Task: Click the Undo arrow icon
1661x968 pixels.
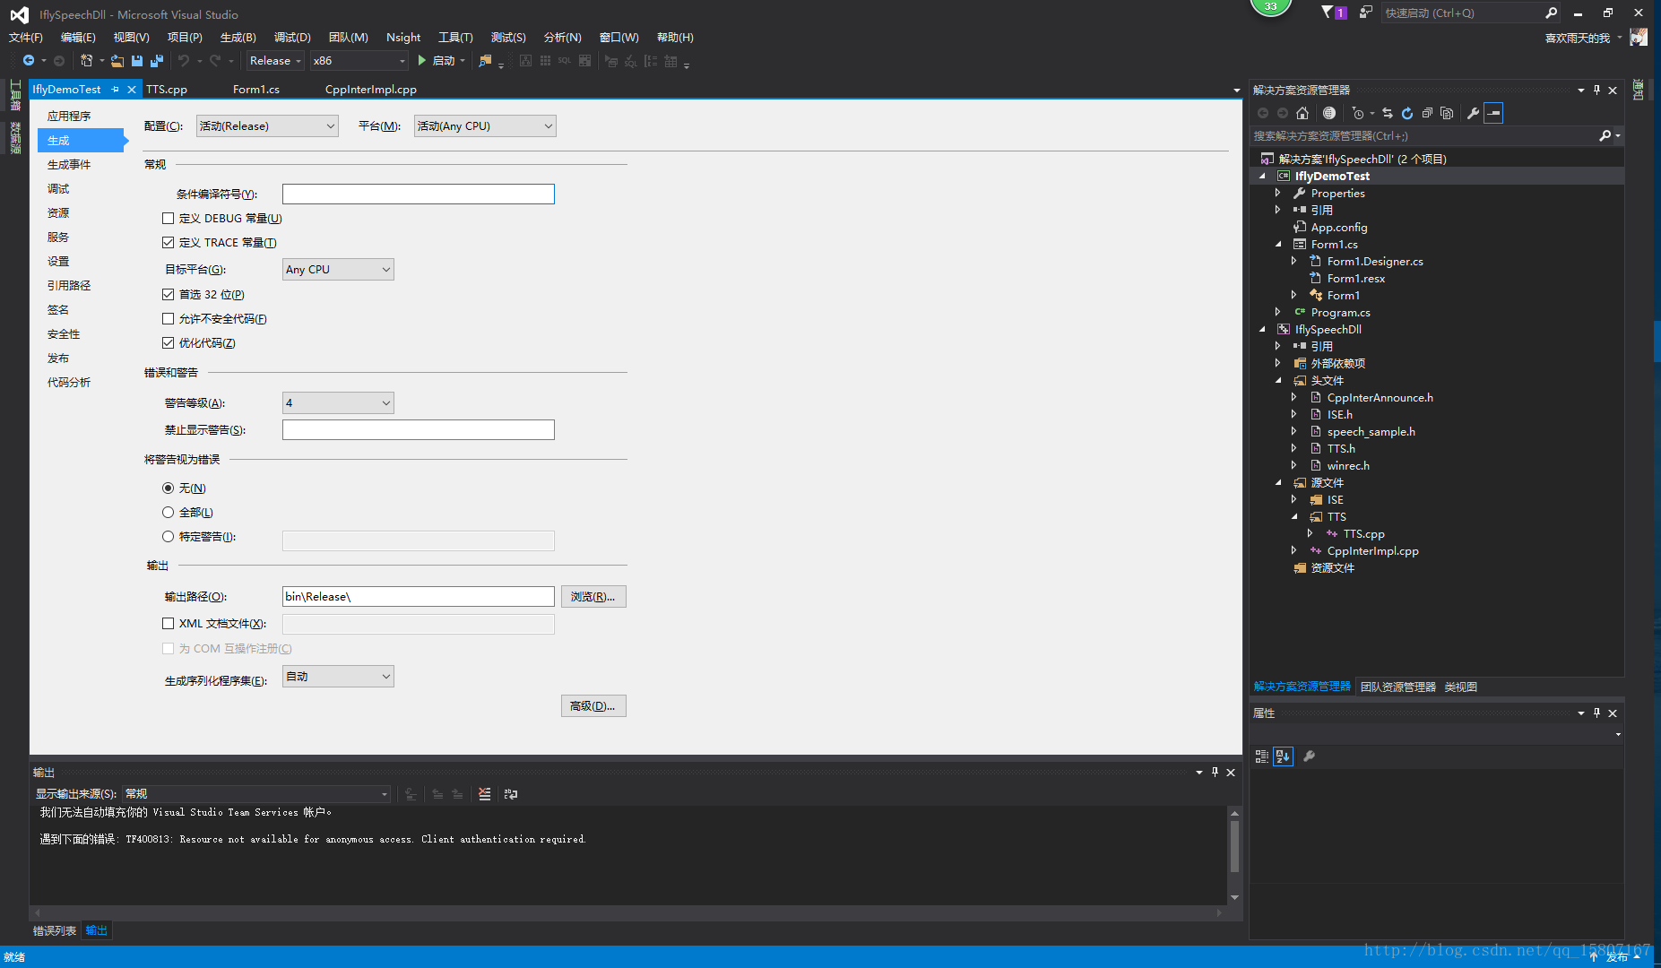Action: pyautogui.click(x=184, y=61)
